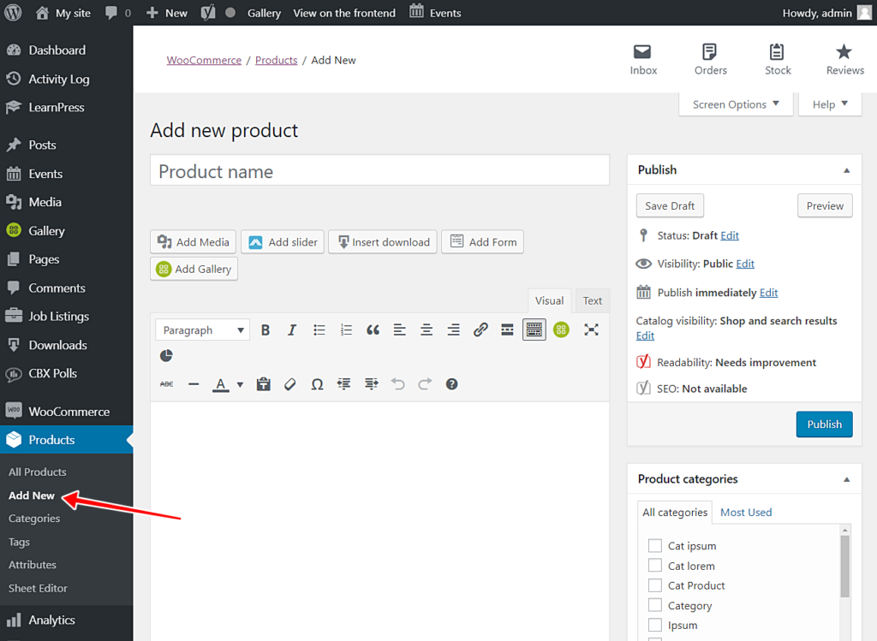Viewport: 877px width, 641px height.
Task: Apply italic formatting
Action: (290, 329)
